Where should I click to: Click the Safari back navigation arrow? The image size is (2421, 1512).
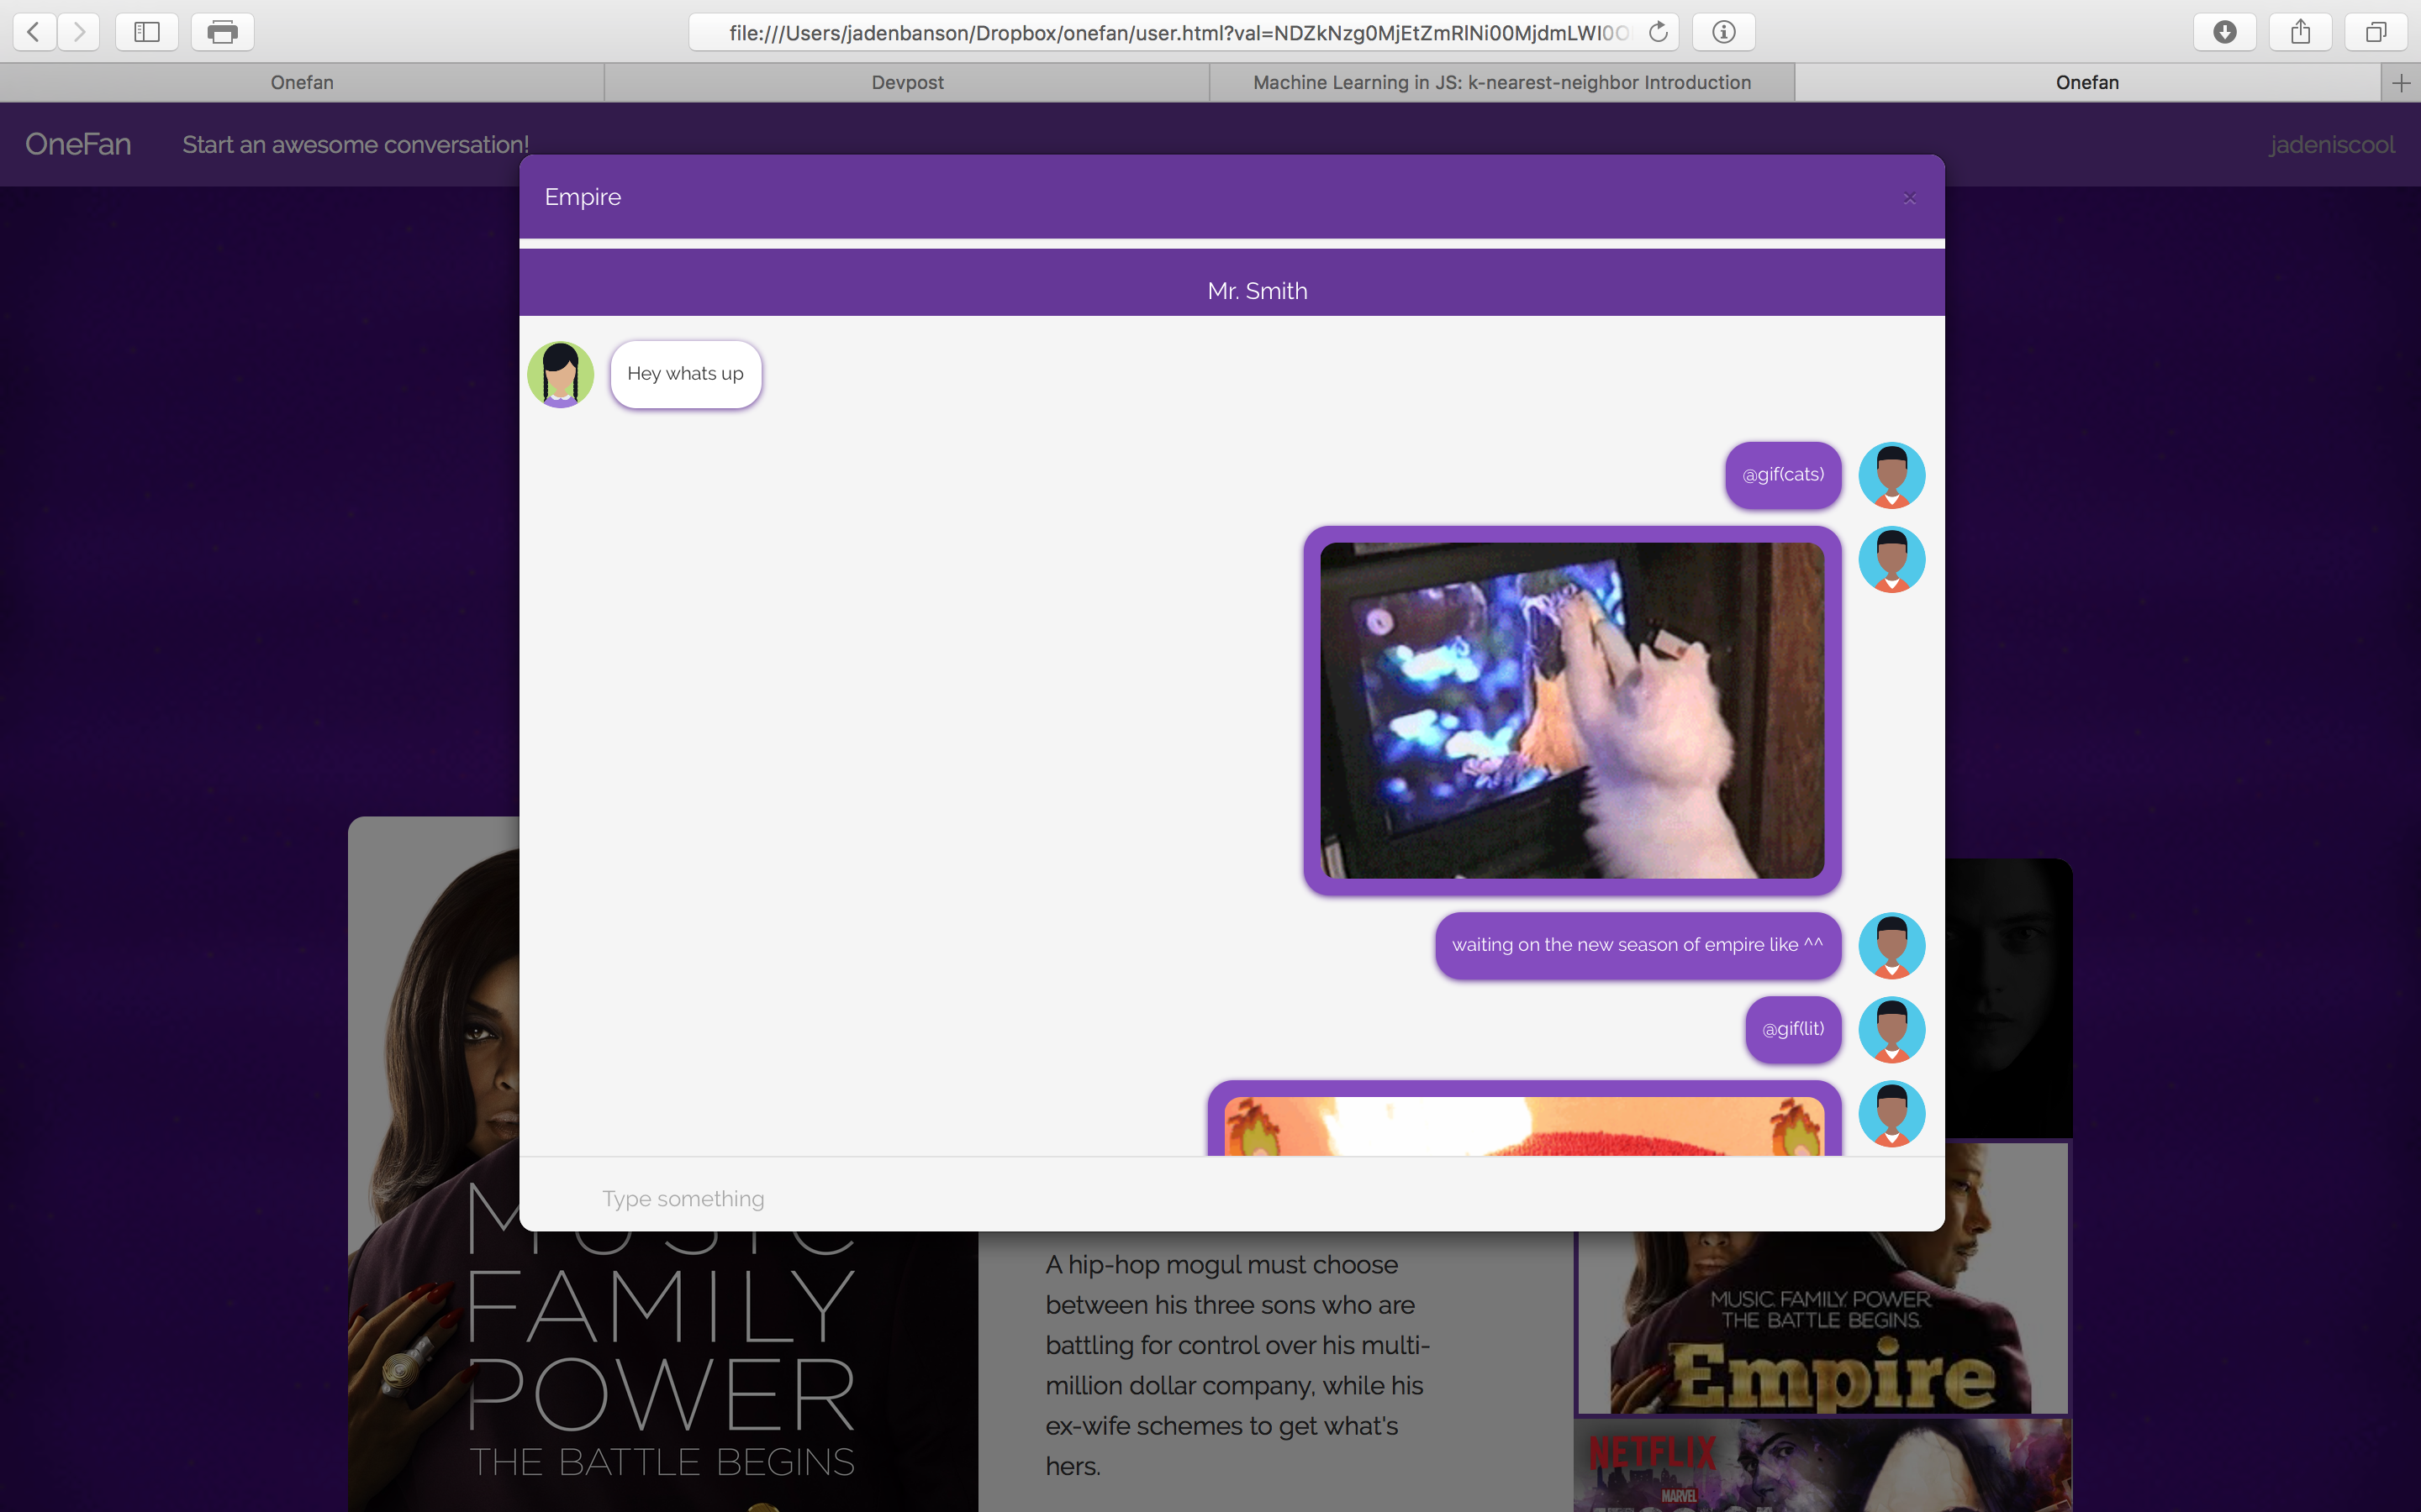34,32
